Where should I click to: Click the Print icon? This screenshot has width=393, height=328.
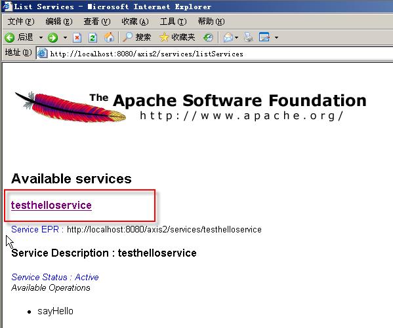(x=249, y=37)
